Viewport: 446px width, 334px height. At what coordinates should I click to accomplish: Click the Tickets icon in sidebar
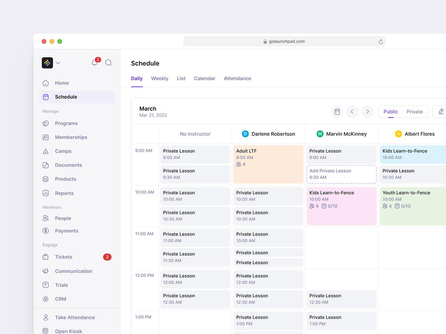45,257
